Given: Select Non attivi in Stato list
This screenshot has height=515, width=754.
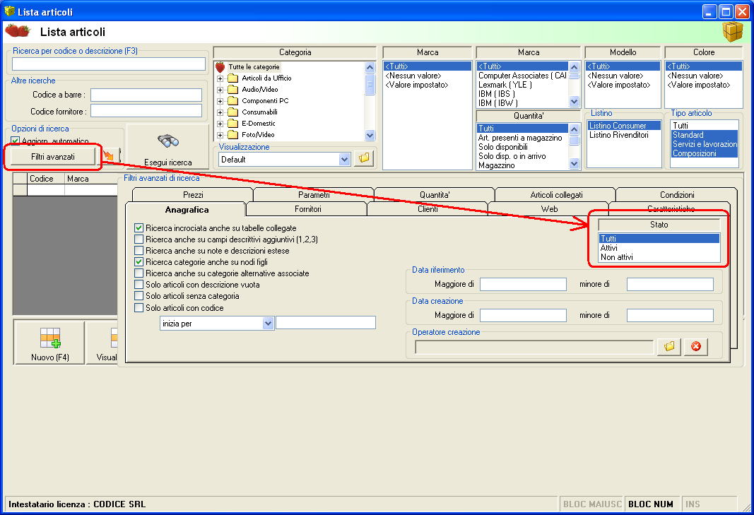Looking at the screenshot, I should (659, 257).
